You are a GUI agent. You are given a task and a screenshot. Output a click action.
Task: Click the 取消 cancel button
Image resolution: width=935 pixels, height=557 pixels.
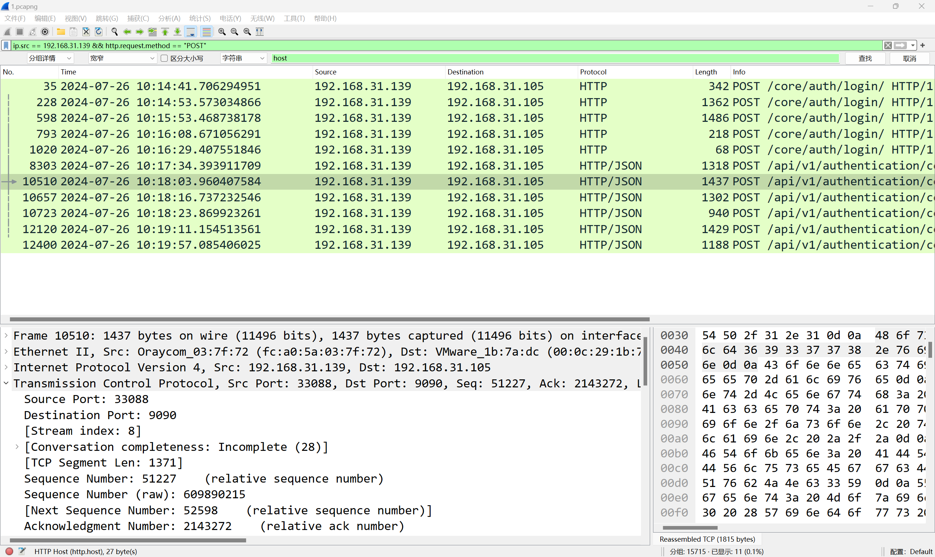pos(909,58)
